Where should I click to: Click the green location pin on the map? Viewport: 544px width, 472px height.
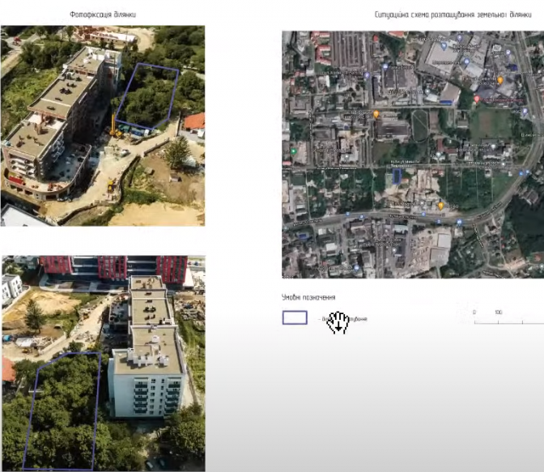[294, 151]
